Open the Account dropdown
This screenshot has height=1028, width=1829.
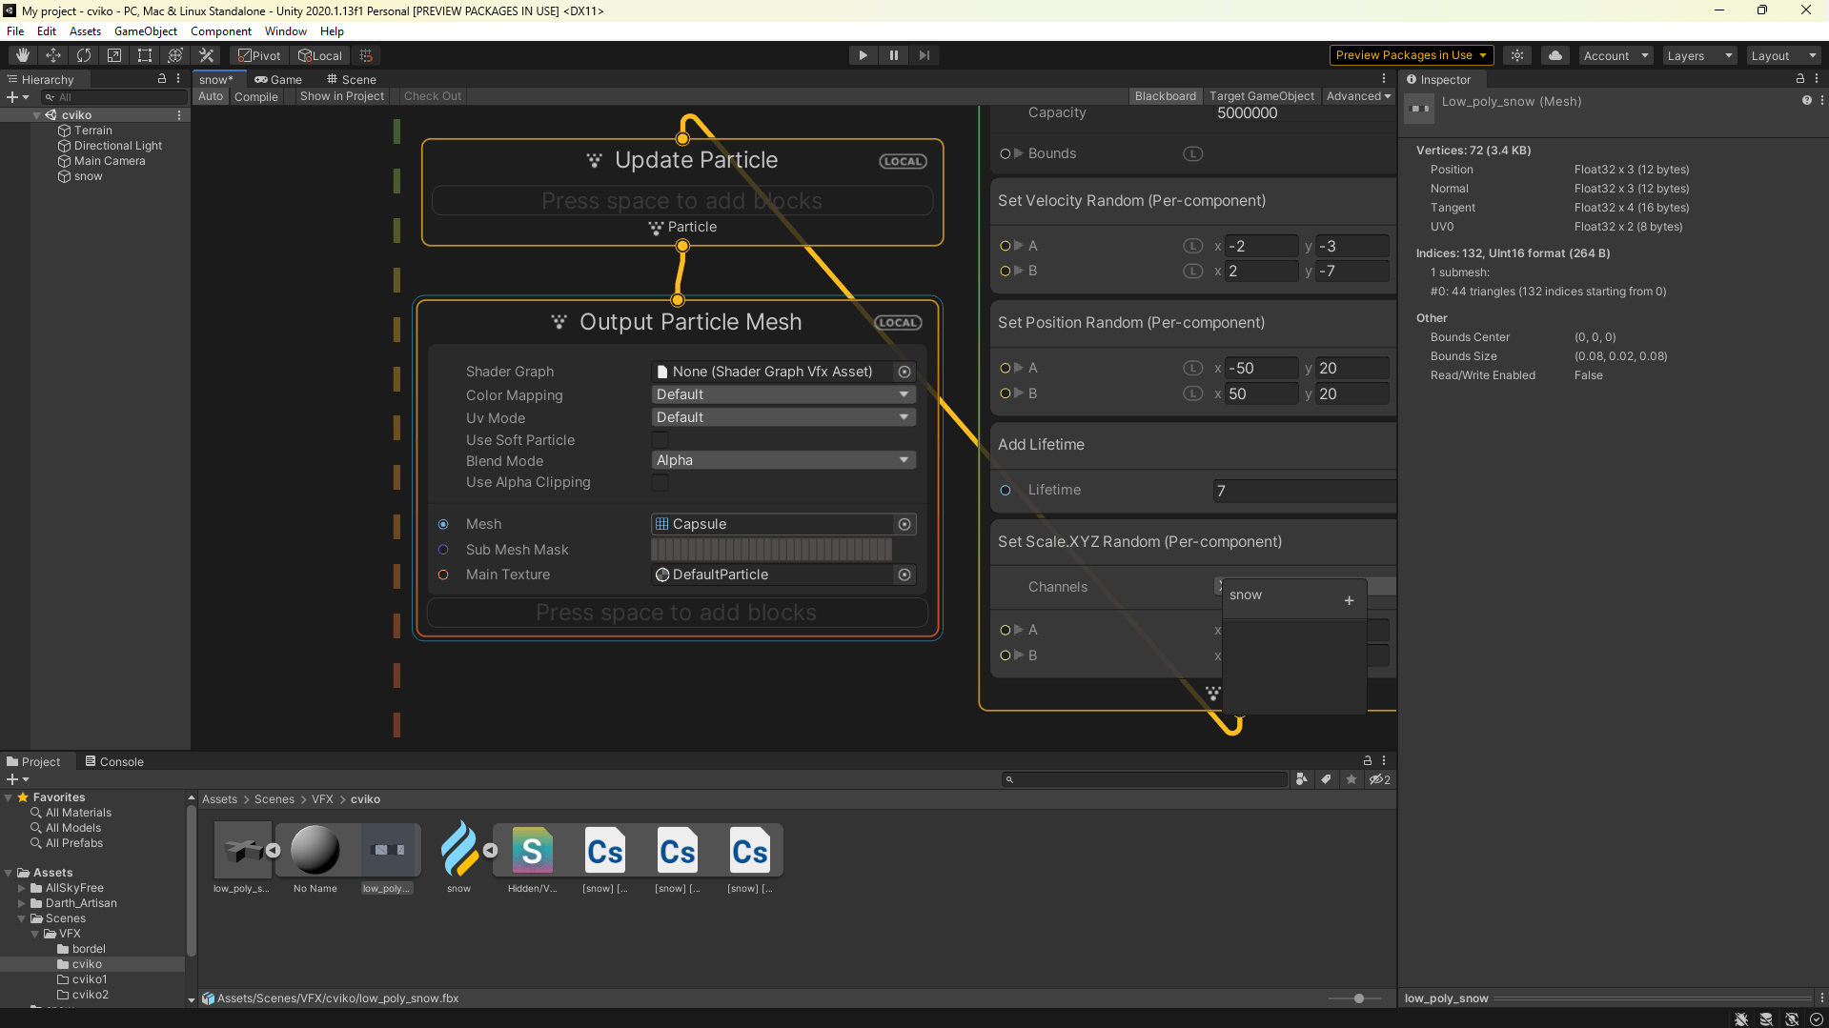pyautogui.click(x=1616, y=55)
